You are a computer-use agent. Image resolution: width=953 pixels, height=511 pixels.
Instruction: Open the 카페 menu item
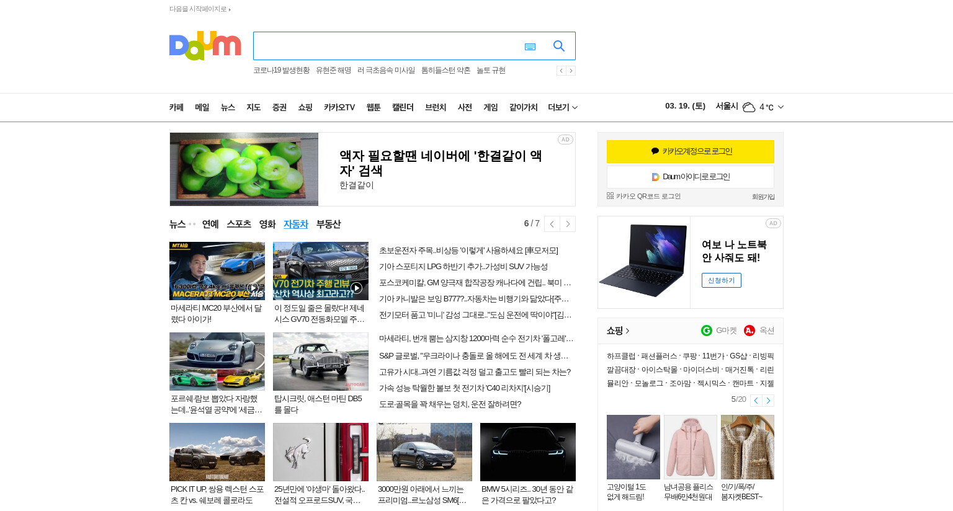(x=176, y=107)
